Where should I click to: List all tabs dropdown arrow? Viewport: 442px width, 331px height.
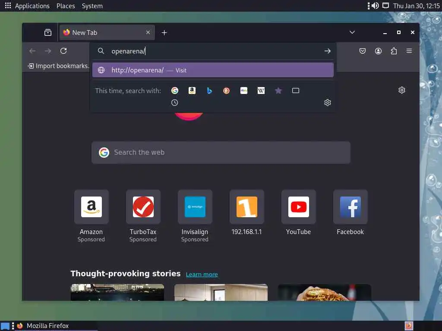tap(352, 32)
